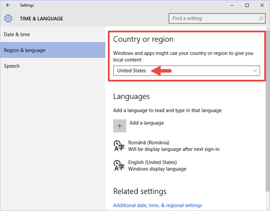Focus the Find a setting search box
270x211 pixels.
coord(217,18)
